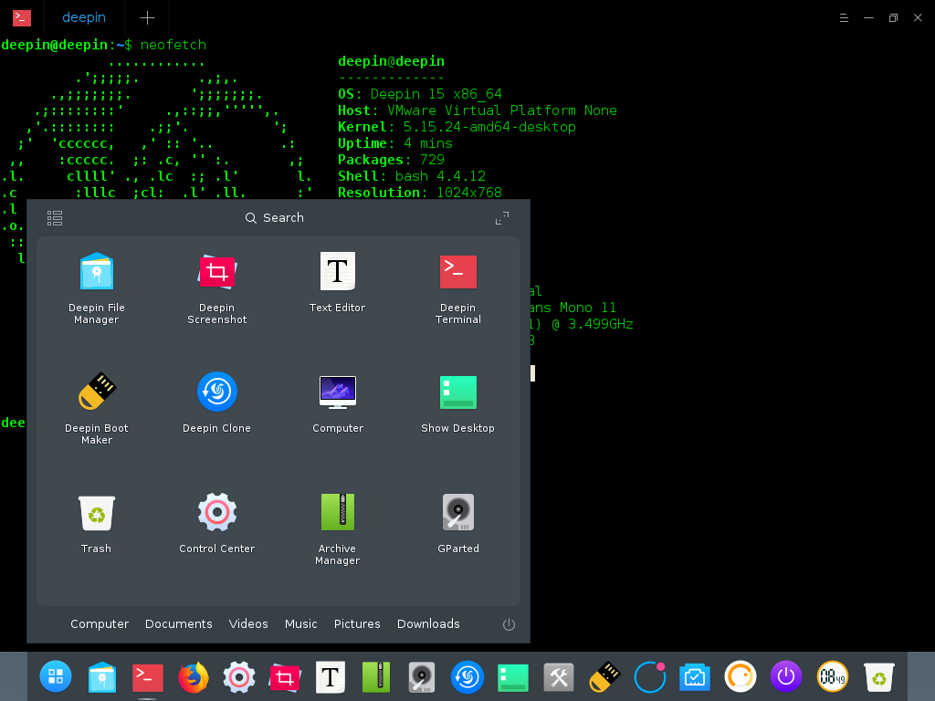Open power options in launcher footer
Screen dimensions: 935x701
[x=509, y=624]
